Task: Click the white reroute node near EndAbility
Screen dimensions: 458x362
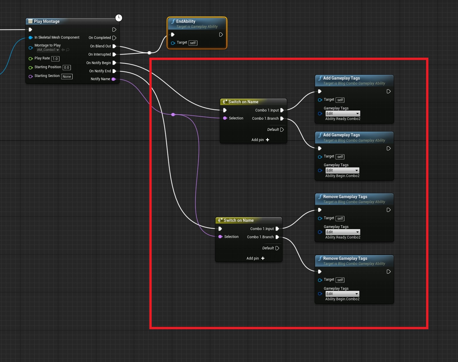Action: coord(149,53)
